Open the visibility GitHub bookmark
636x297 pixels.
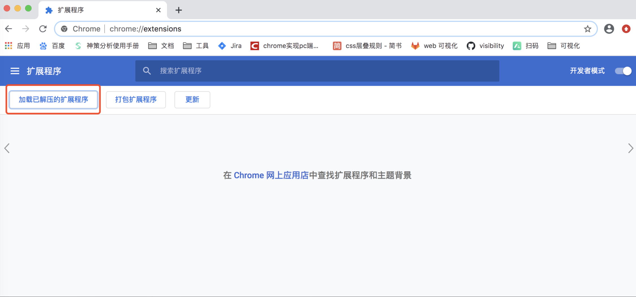pos(485,46)
